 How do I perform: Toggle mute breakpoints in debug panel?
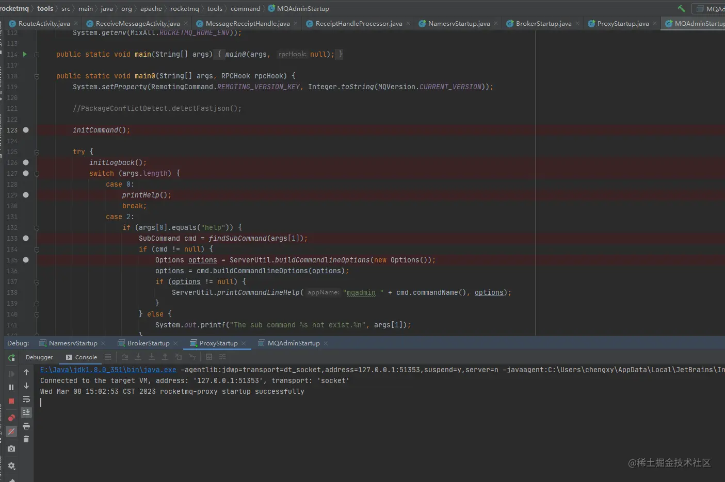[11, 431]
